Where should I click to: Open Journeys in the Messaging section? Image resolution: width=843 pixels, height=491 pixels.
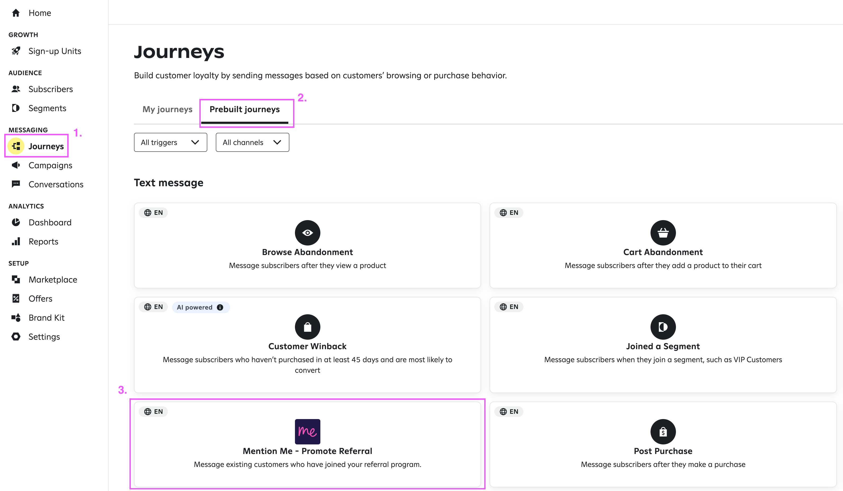46,146
